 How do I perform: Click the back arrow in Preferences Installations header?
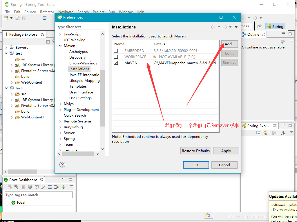tap(213, 27)
